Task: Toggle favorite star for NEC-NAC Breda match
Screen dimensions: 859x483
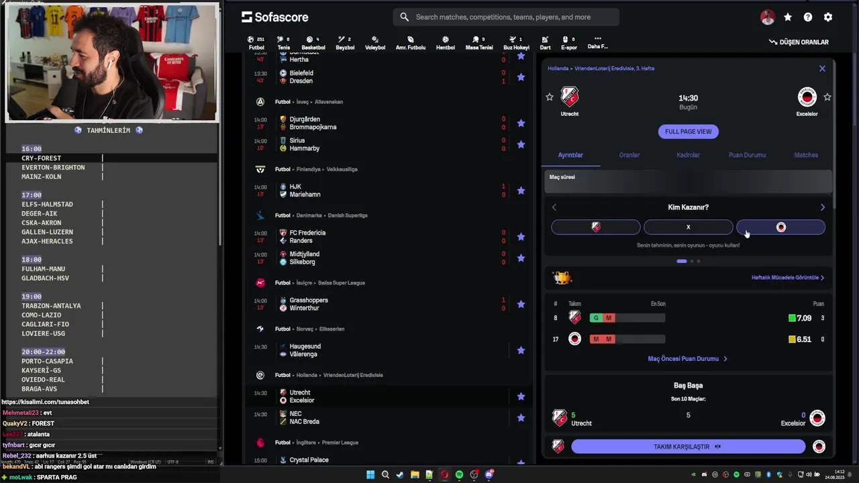Action: pyautogui.click(x=521, y=418)
